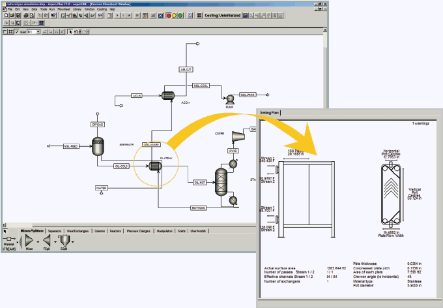Select the FSplit block icon

(x=47, y=242)
